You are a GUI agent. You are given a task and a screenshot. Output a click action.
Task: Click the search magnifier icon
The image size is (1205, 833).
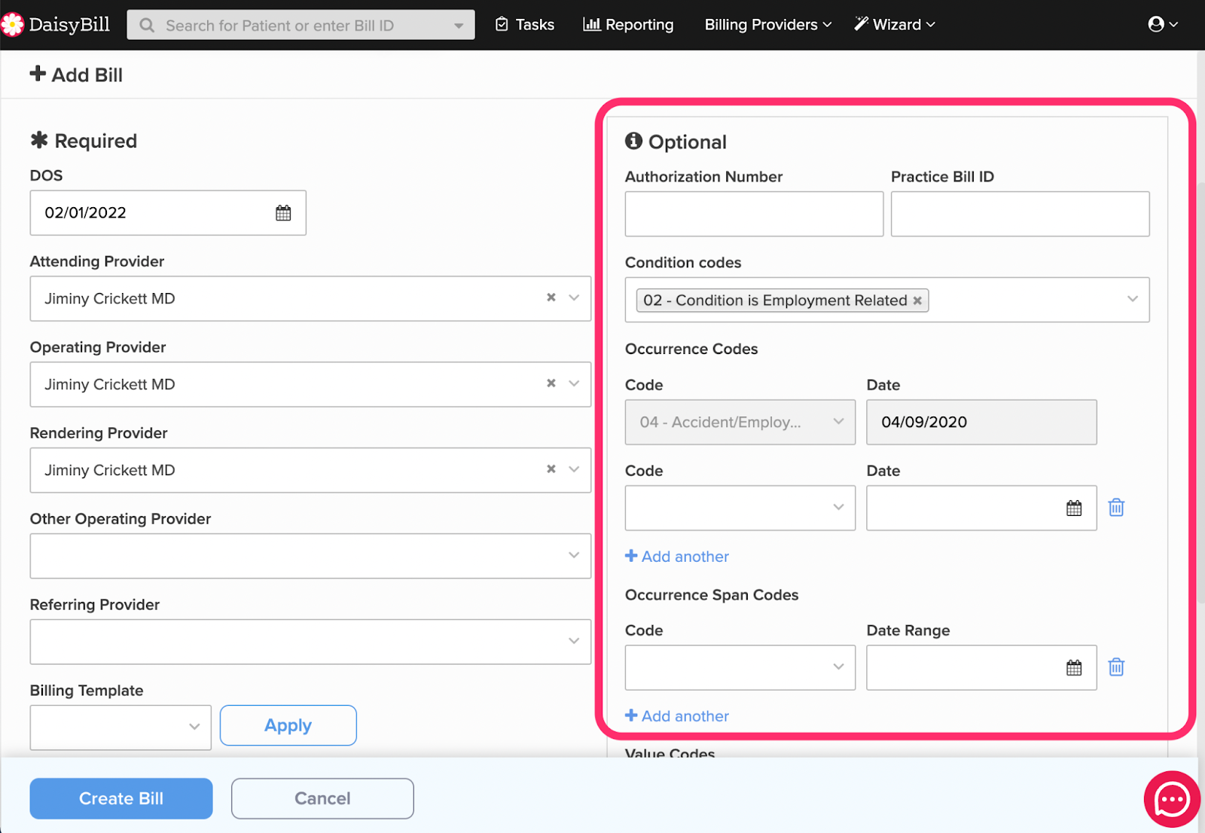point(147,26)
